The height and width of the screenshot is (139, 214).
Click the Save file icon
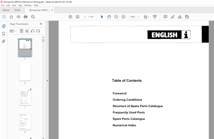(4, 17)
